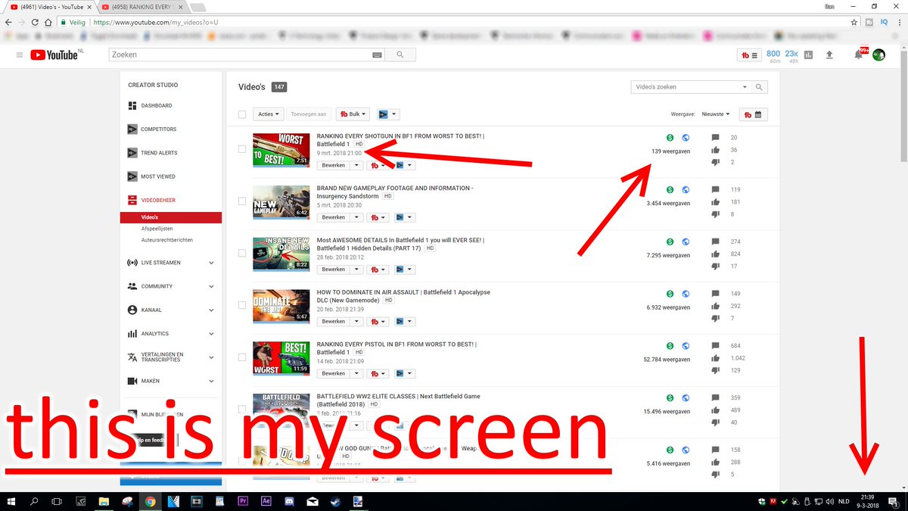Image resolution: width=908 pixels, height=511 pixels.
Task: Click the Windows Start button
Action: pos(11,501)
